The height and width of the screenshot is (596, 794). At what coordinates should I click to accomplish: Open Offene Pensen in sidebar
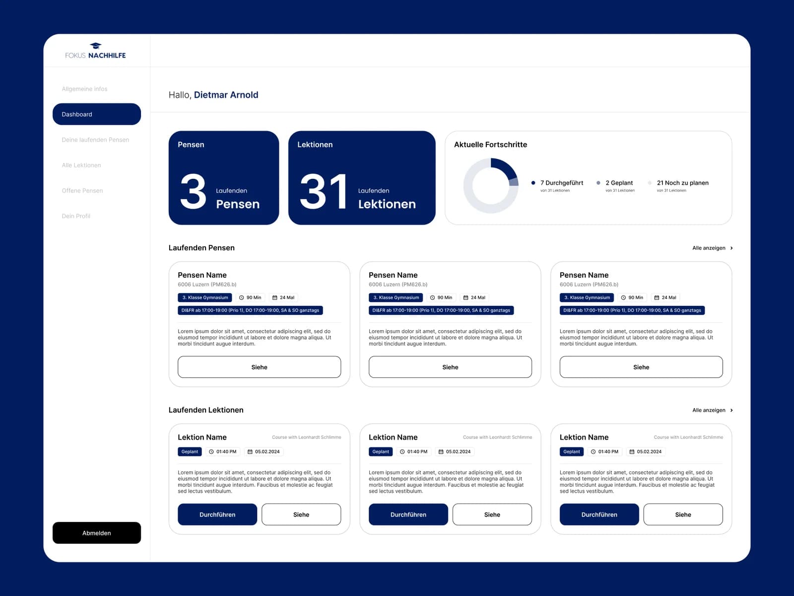coord(82,191)
